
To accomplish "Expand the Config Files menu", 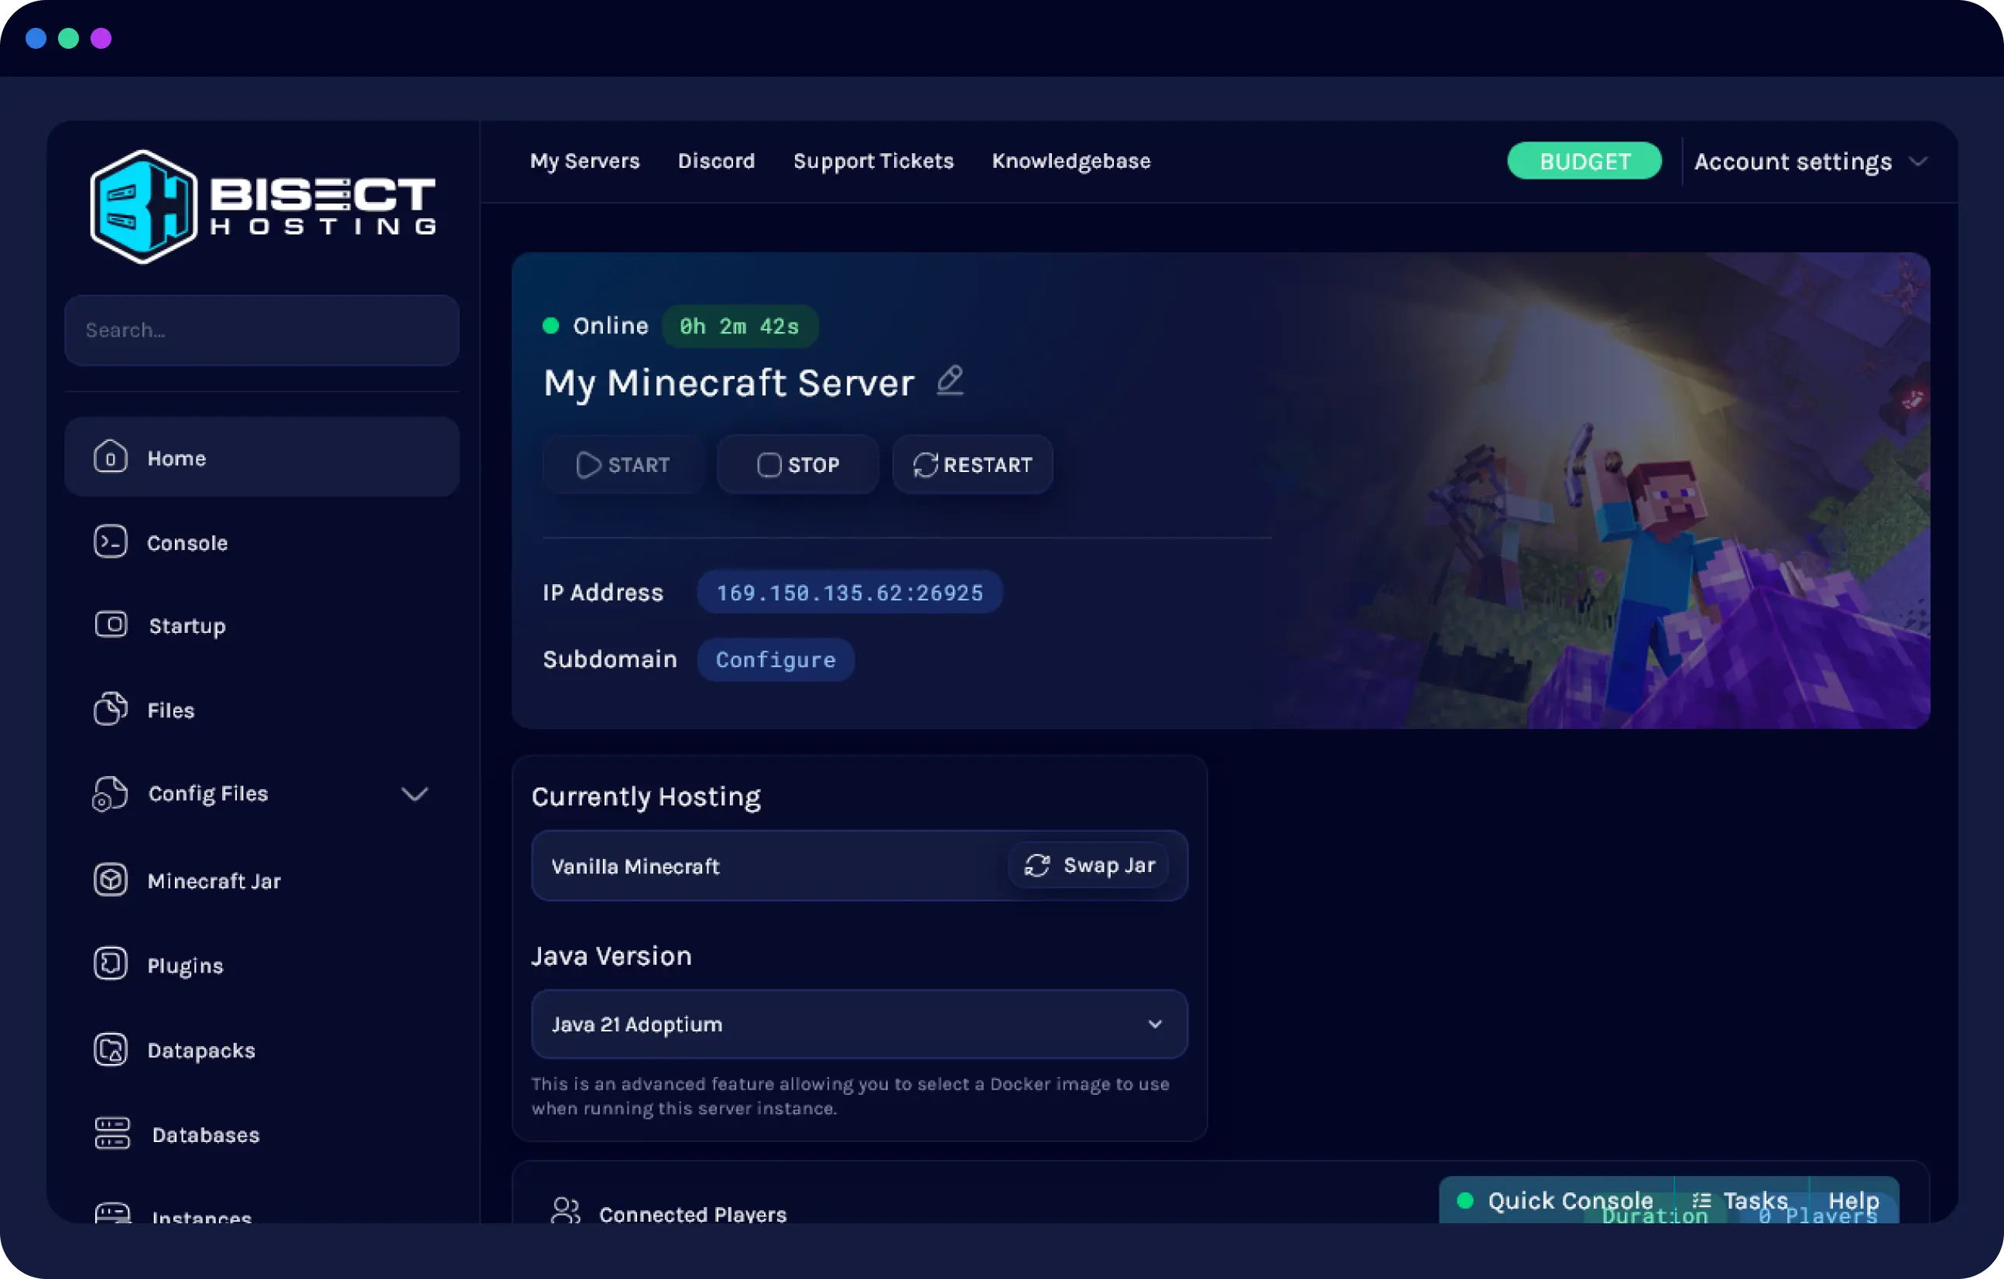I will point(416,794).
